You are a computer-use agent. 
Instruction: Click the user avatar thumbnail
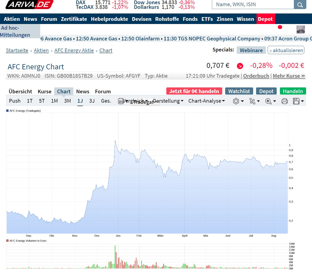(x=300, y=29)
